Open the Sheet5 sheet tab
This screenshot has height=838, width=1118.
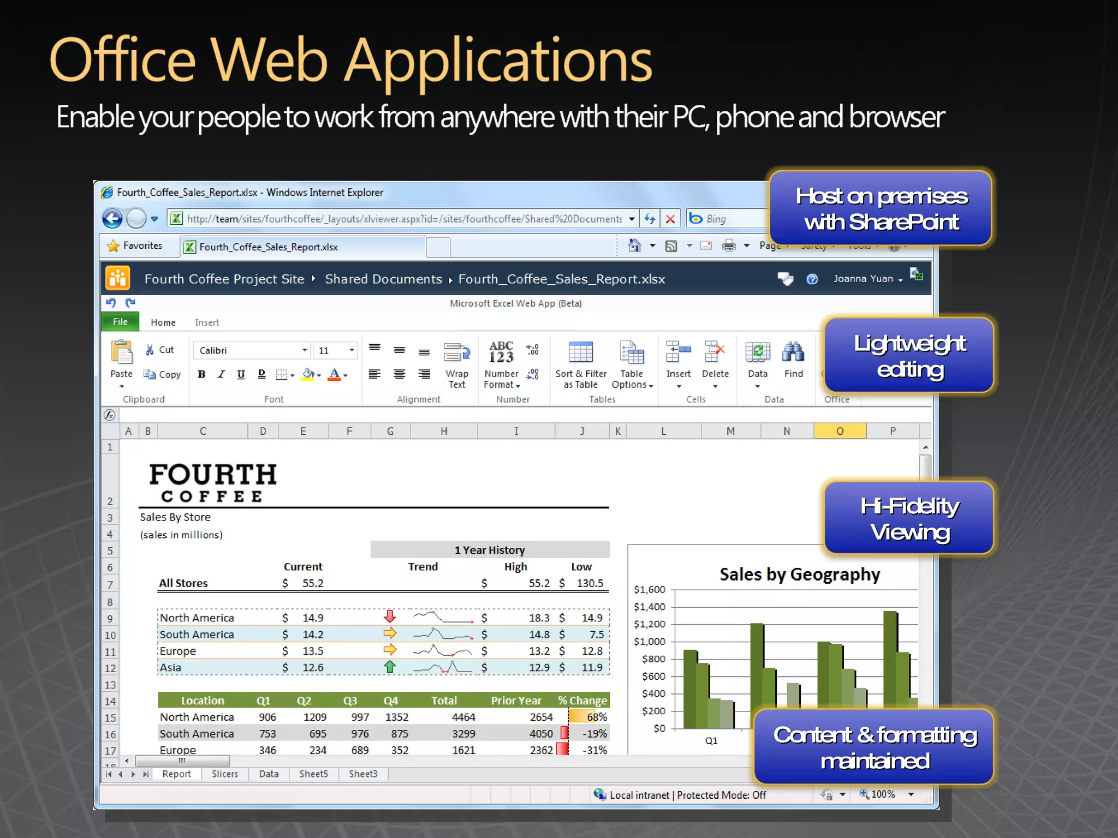pyautogui.click(x=313, y=774)
